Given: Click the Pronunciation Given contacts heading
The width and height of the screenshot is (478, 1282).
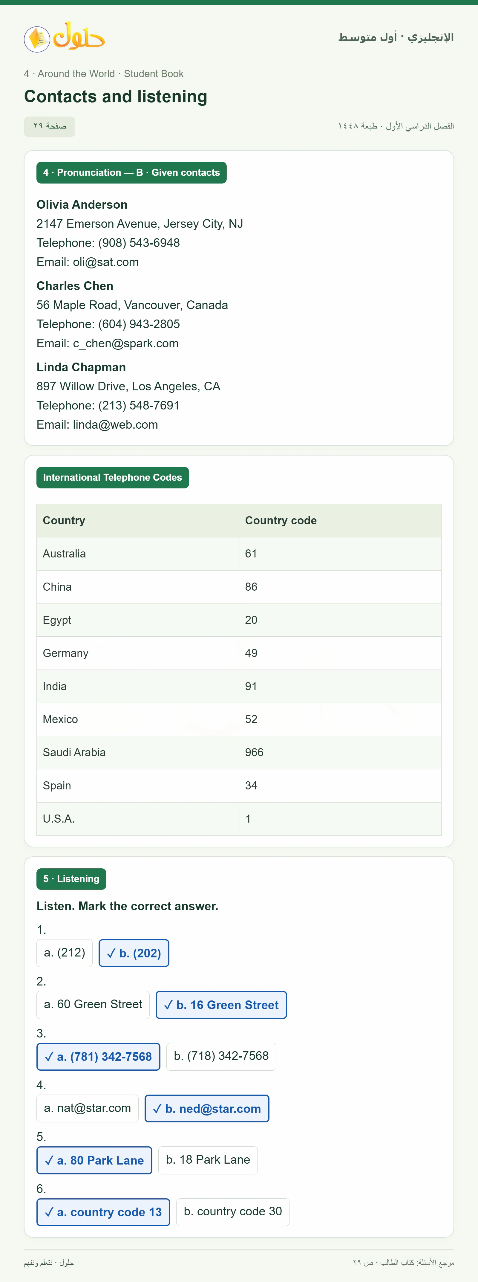Looking at the screenshot, I should [x=131, y=172].
